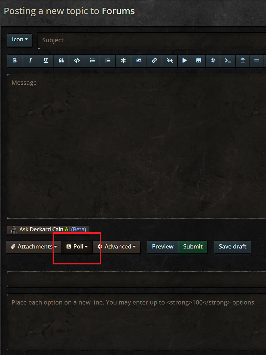Apply bold formatting from the toolbar
266x355 pixels.
[x=15, y=61]
